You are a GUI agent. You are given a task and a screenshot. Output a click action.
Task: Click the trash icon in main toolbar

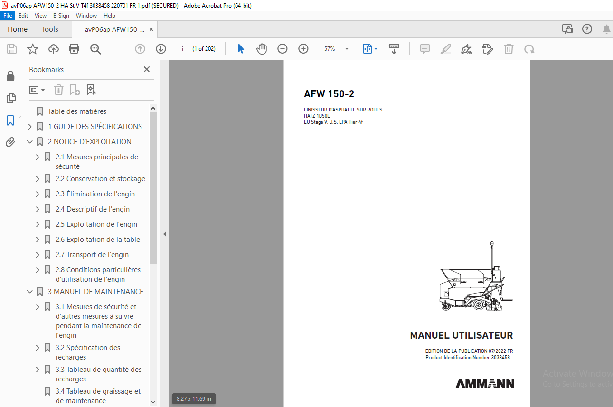pyautogui.click(x=509, y=49)
